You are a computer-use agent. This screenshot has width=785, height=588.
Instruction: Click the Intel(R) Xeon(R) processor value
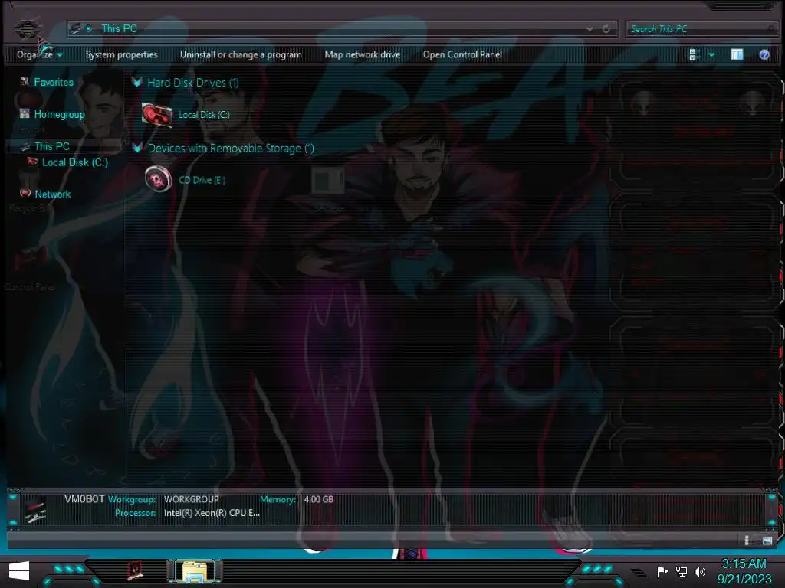212,512
